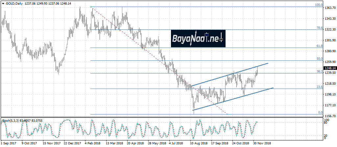The height and width of the screenshot is (147, 337).
Task: Select the 38.2 Fibonacci level label
Action: pos(319,71)
